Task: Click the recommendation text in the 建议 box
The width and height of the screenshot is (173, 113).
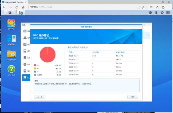Action: click(x=63, y=84)
